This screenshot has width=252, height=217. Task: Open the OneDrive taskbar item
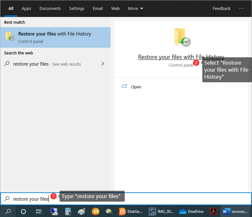click(x=191, y=211)
